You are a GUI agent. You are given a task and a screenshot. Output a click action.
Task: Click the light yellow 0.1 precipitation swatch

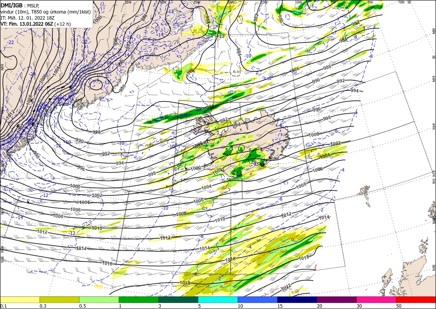coord(20,300)
